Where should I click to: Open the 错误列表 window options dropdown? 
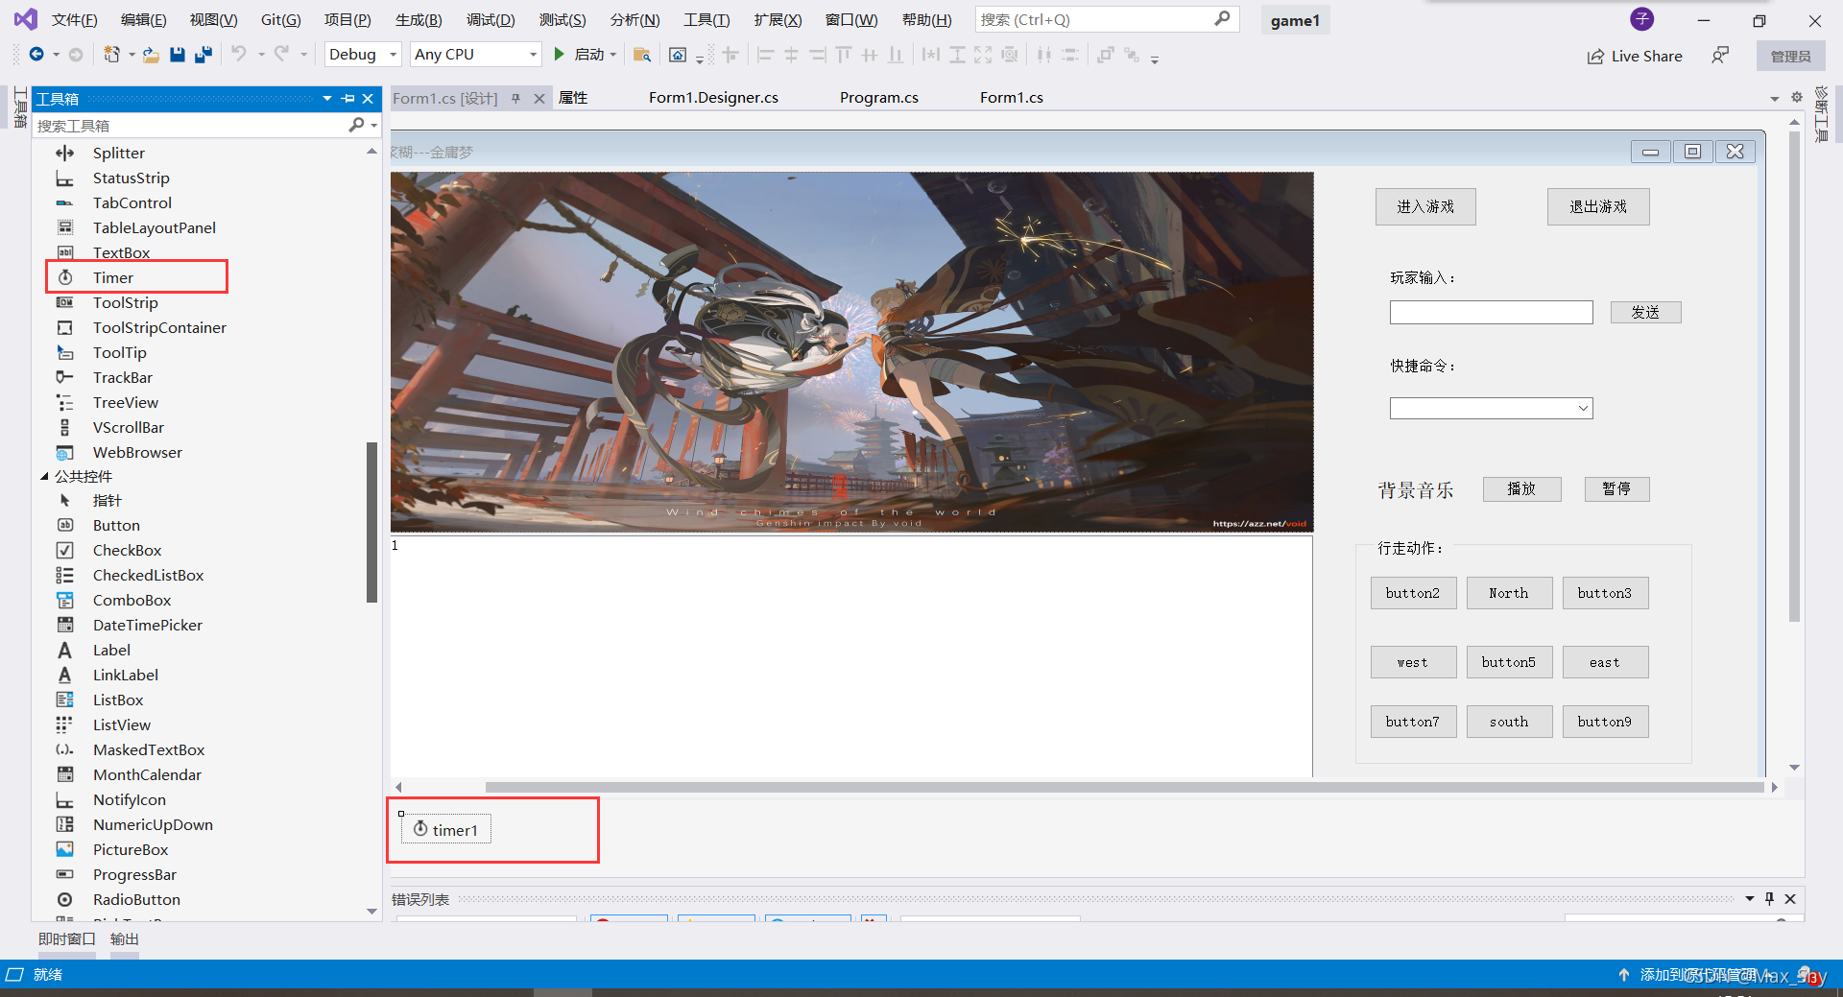coord(1749,899)
